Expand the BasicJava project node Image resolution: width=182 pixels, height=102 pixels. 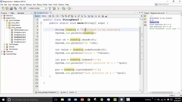click(x=2, y=16)
